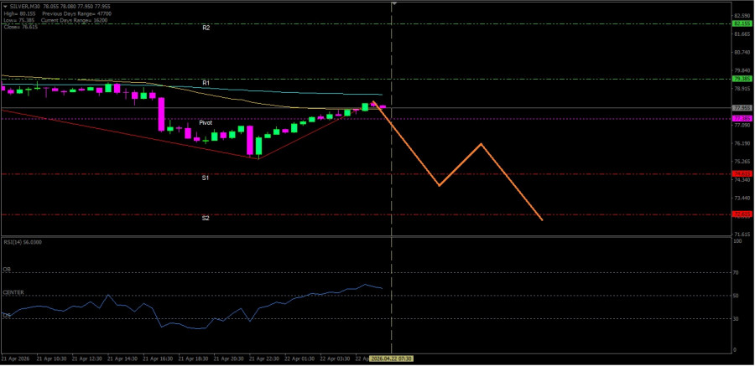This screenshot has height=366, width=755.
Task: Click the chart shift triangle marker at top
Action: pyautogui.click(x=393, y=4)
